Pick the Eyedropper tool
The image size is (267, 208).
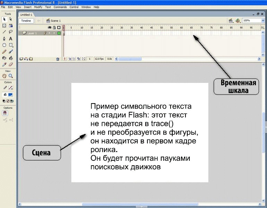5,64
